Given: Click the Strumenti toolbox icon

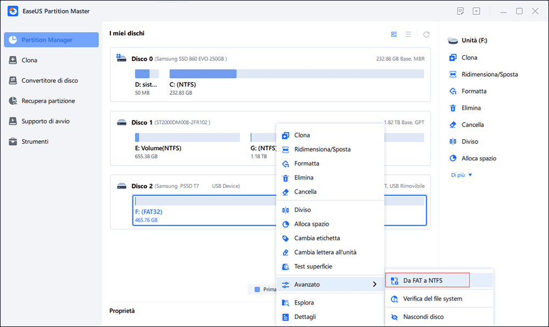Looking at the screenshot, I should 13,141.
